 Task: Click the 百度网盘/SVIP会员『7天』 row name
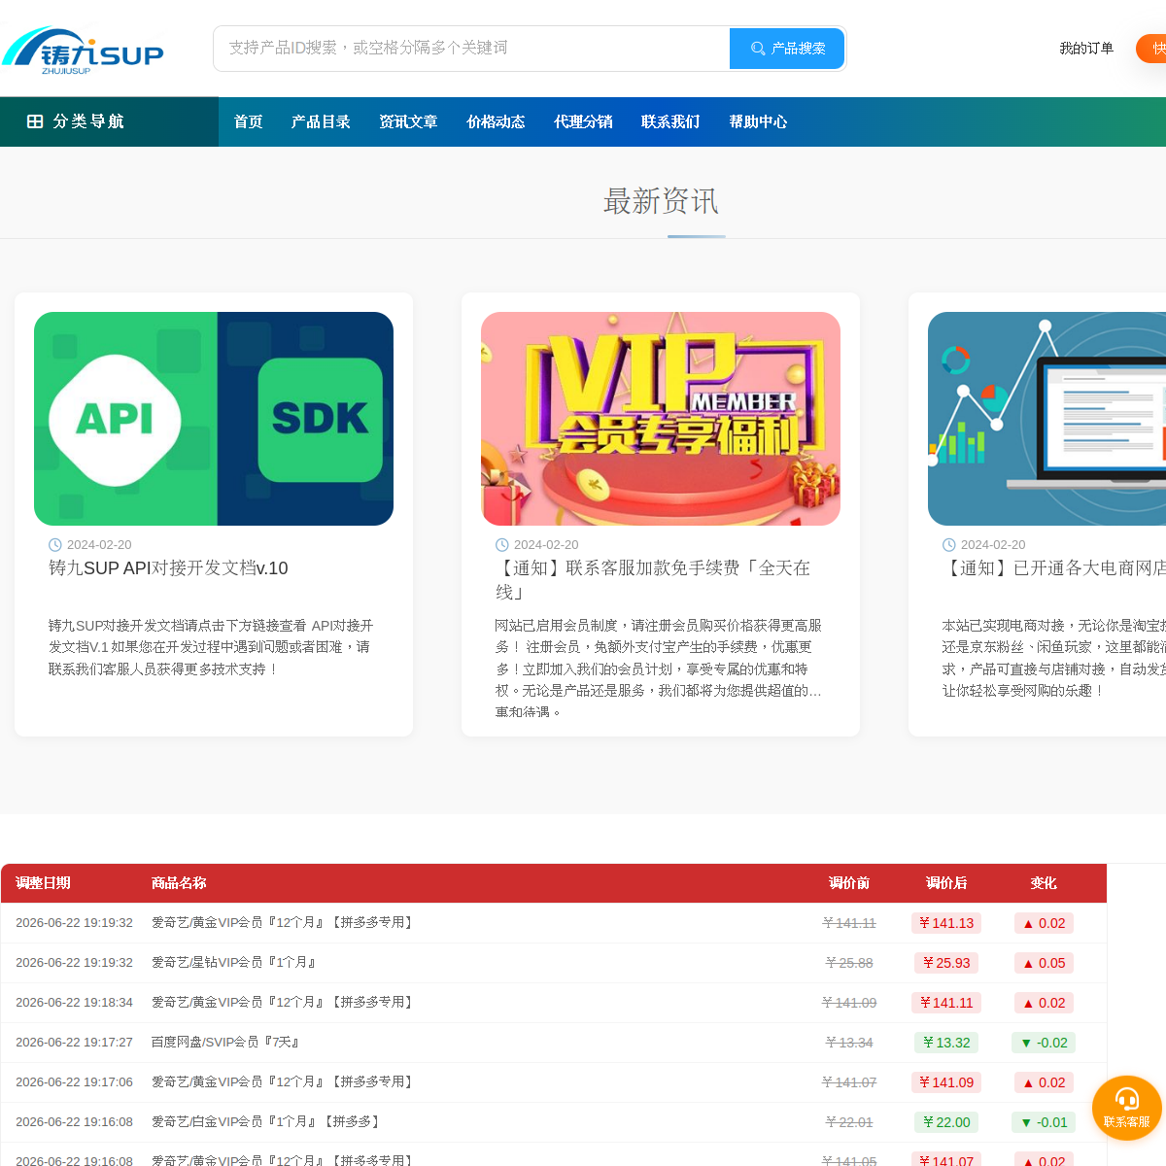point(225,1043)
